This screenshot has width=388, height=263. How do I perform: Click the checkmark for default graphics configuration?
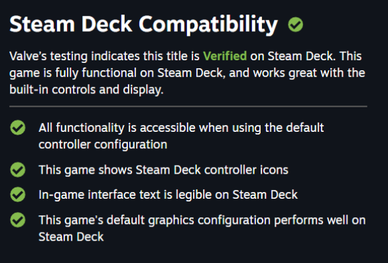pos(18,220)
